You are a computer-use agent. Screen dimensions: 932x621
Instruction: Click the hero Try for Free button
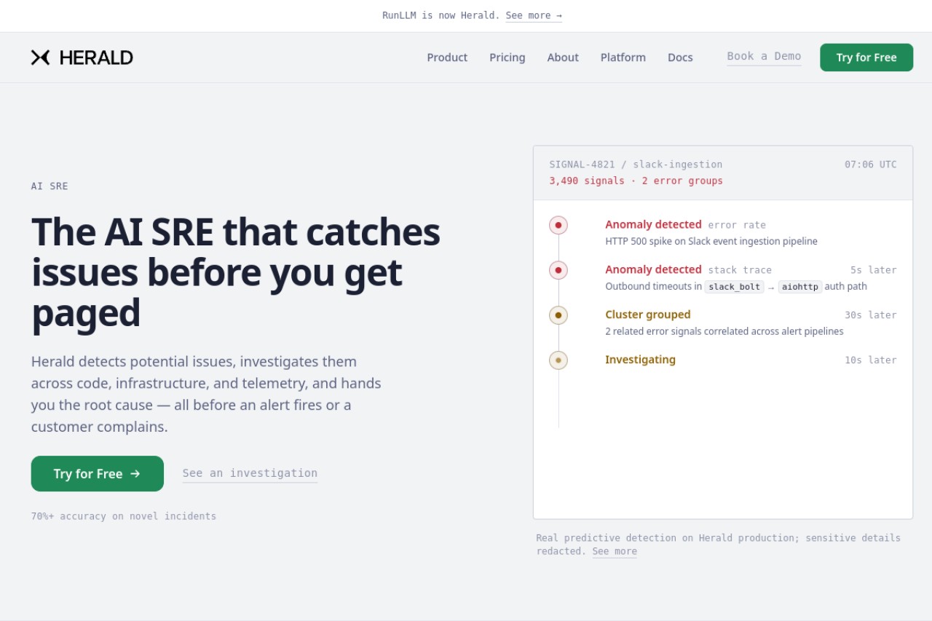coord(98,474)
